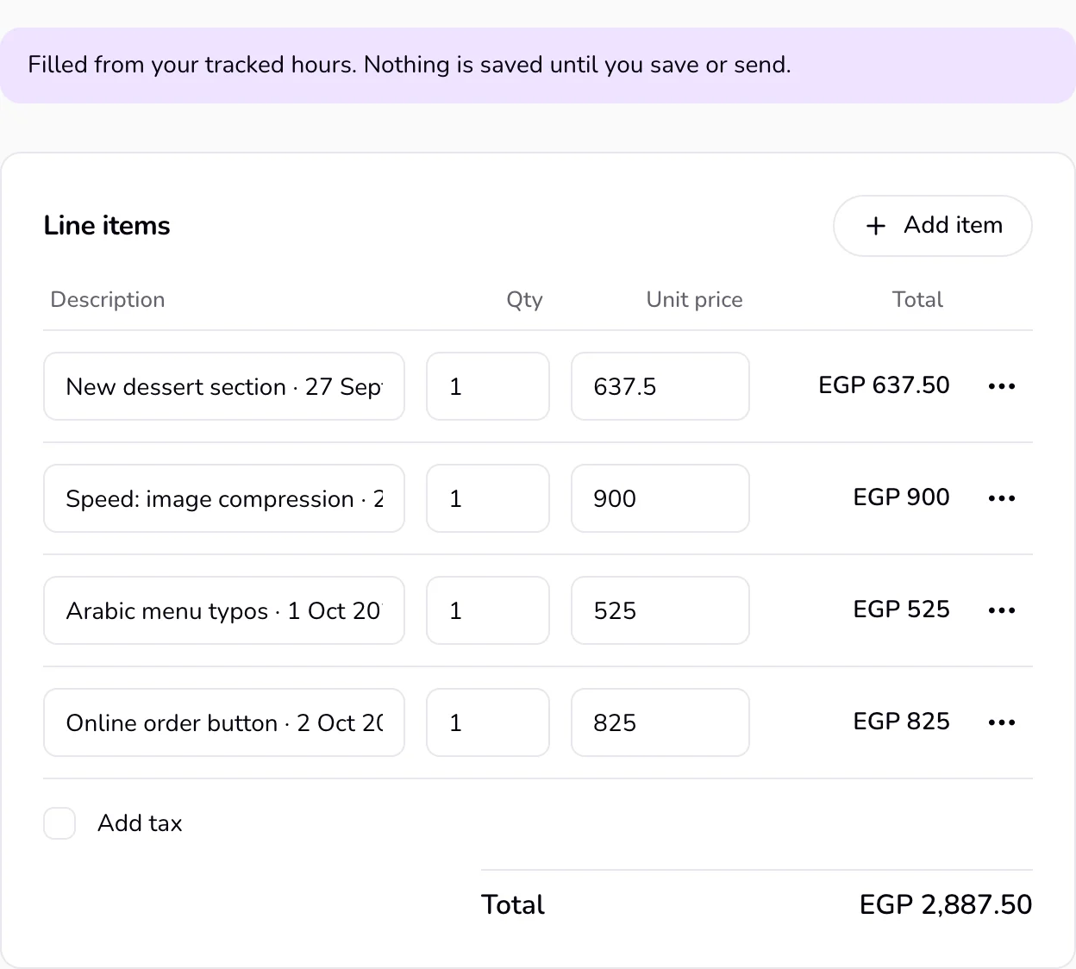Click the Line items heading
Screen dimensions: 1076x969
tap(107, 225)
